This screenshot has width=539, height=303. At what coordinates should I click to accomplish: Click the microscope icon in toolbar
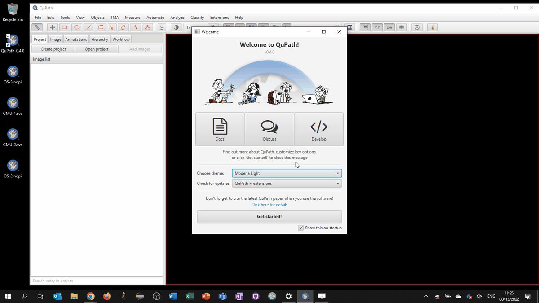coord(433,27)
